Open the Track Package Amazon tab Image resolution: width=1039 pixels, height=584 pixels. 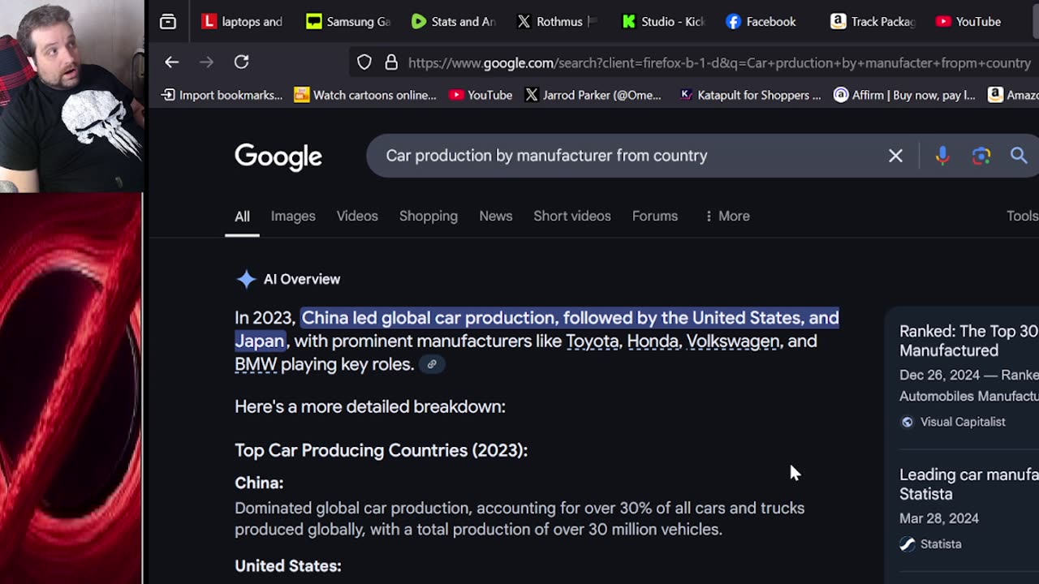[873, 22]
